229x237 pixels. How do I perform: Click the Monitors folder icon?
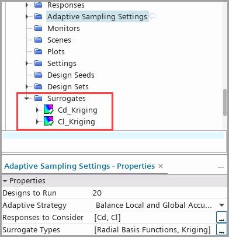click(x=39, y=28)
